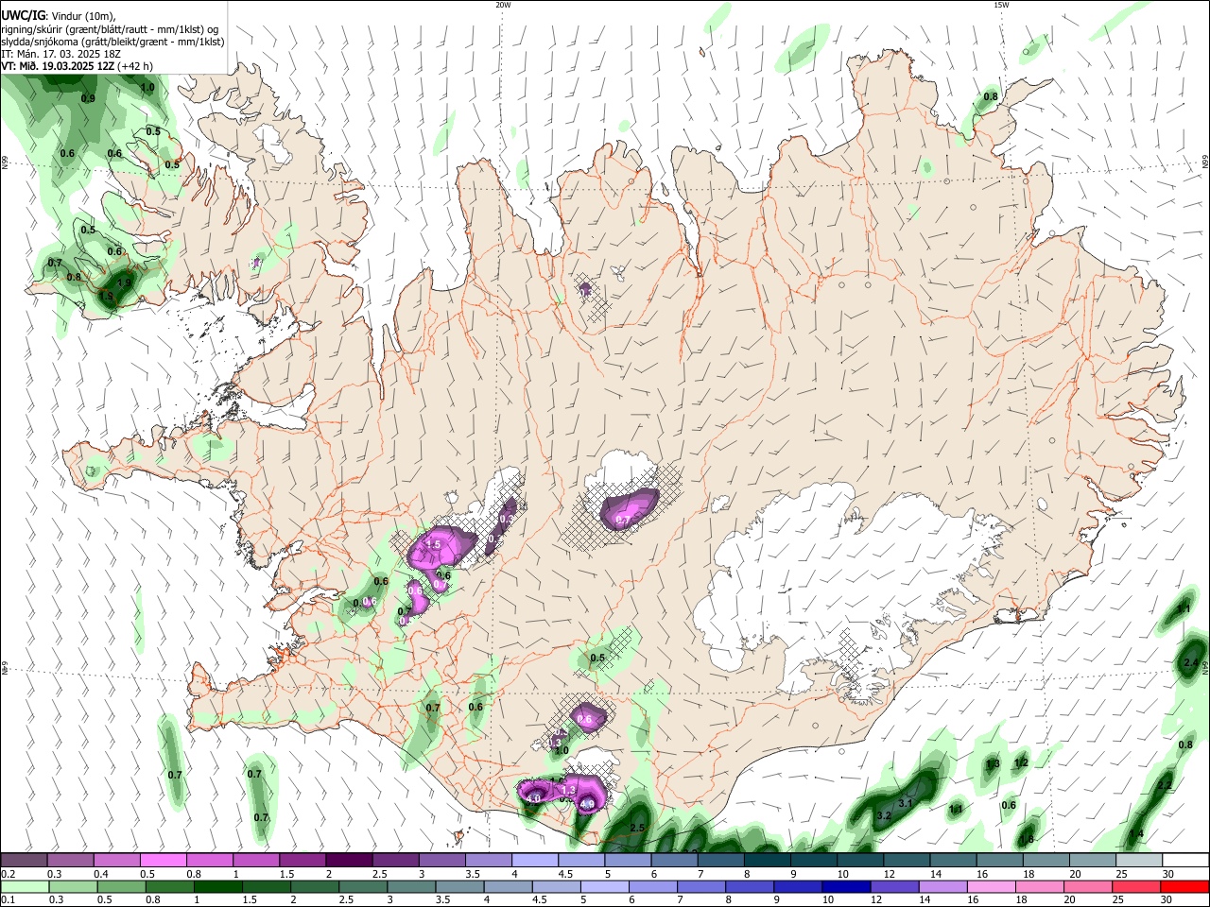
Task: Pick the 0.5–0.8 bright pink snow legend swatch
Action: 164,861
